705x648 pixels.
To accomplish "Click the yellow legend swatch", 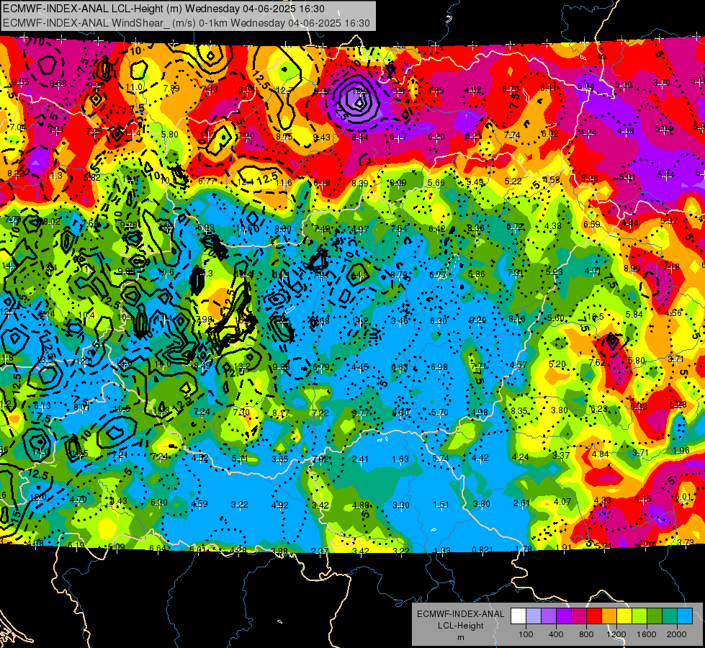I will (x=624, y=616).
